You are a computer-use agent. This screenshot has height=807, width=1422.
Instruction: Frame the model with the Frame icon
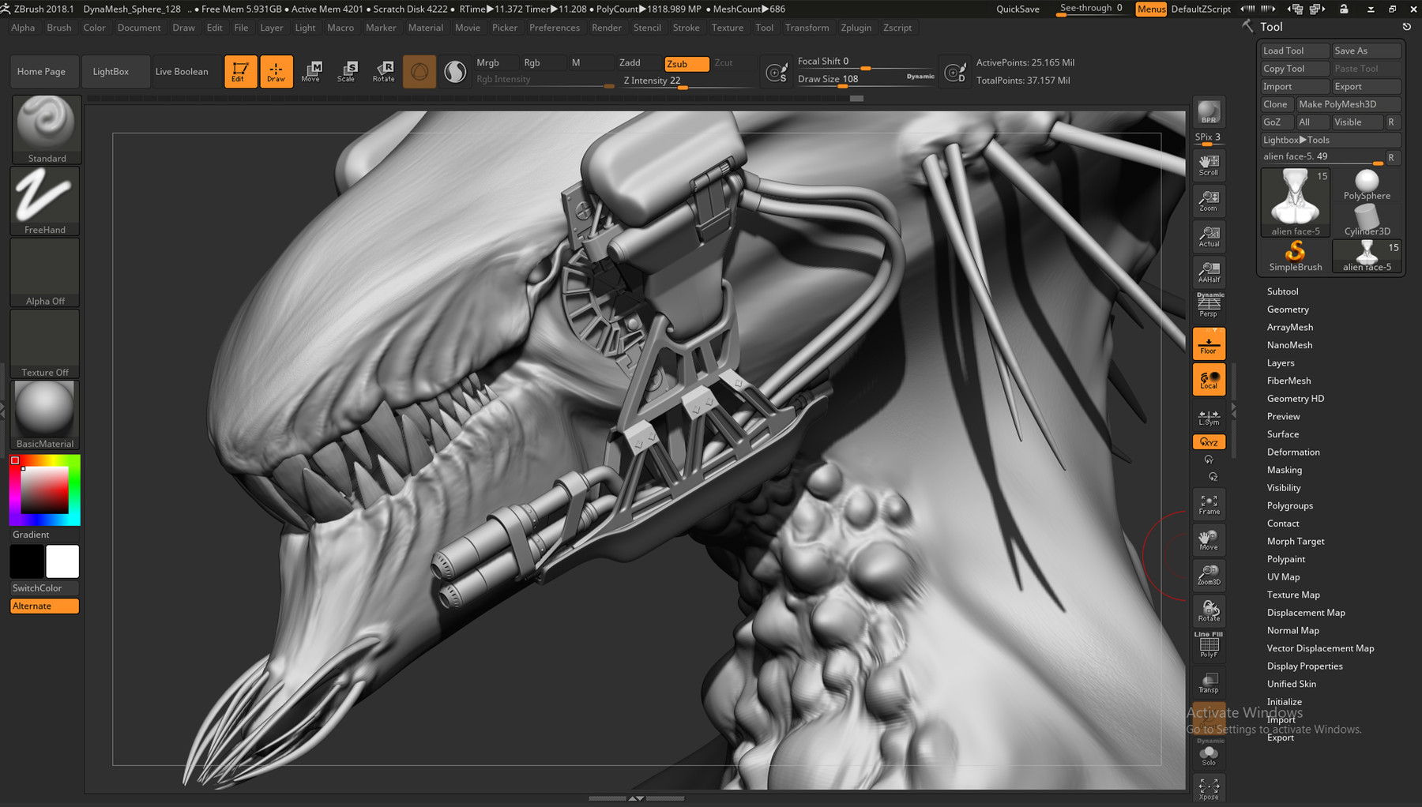pos(1208,504)
